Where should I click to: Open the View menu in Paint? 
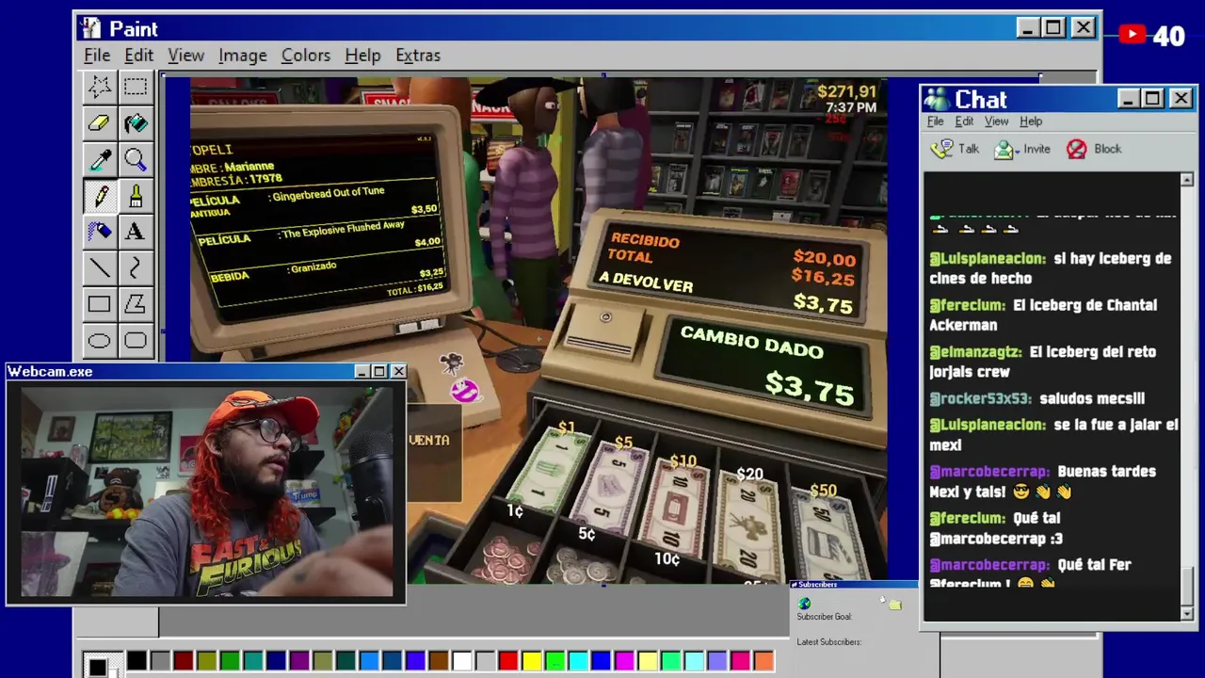(185, 56)
